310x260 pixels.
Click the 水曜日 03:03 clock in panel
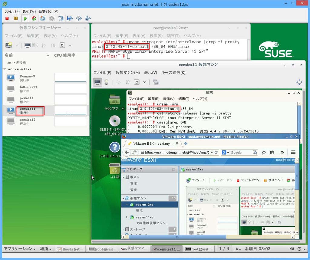(x=257, y=249)
